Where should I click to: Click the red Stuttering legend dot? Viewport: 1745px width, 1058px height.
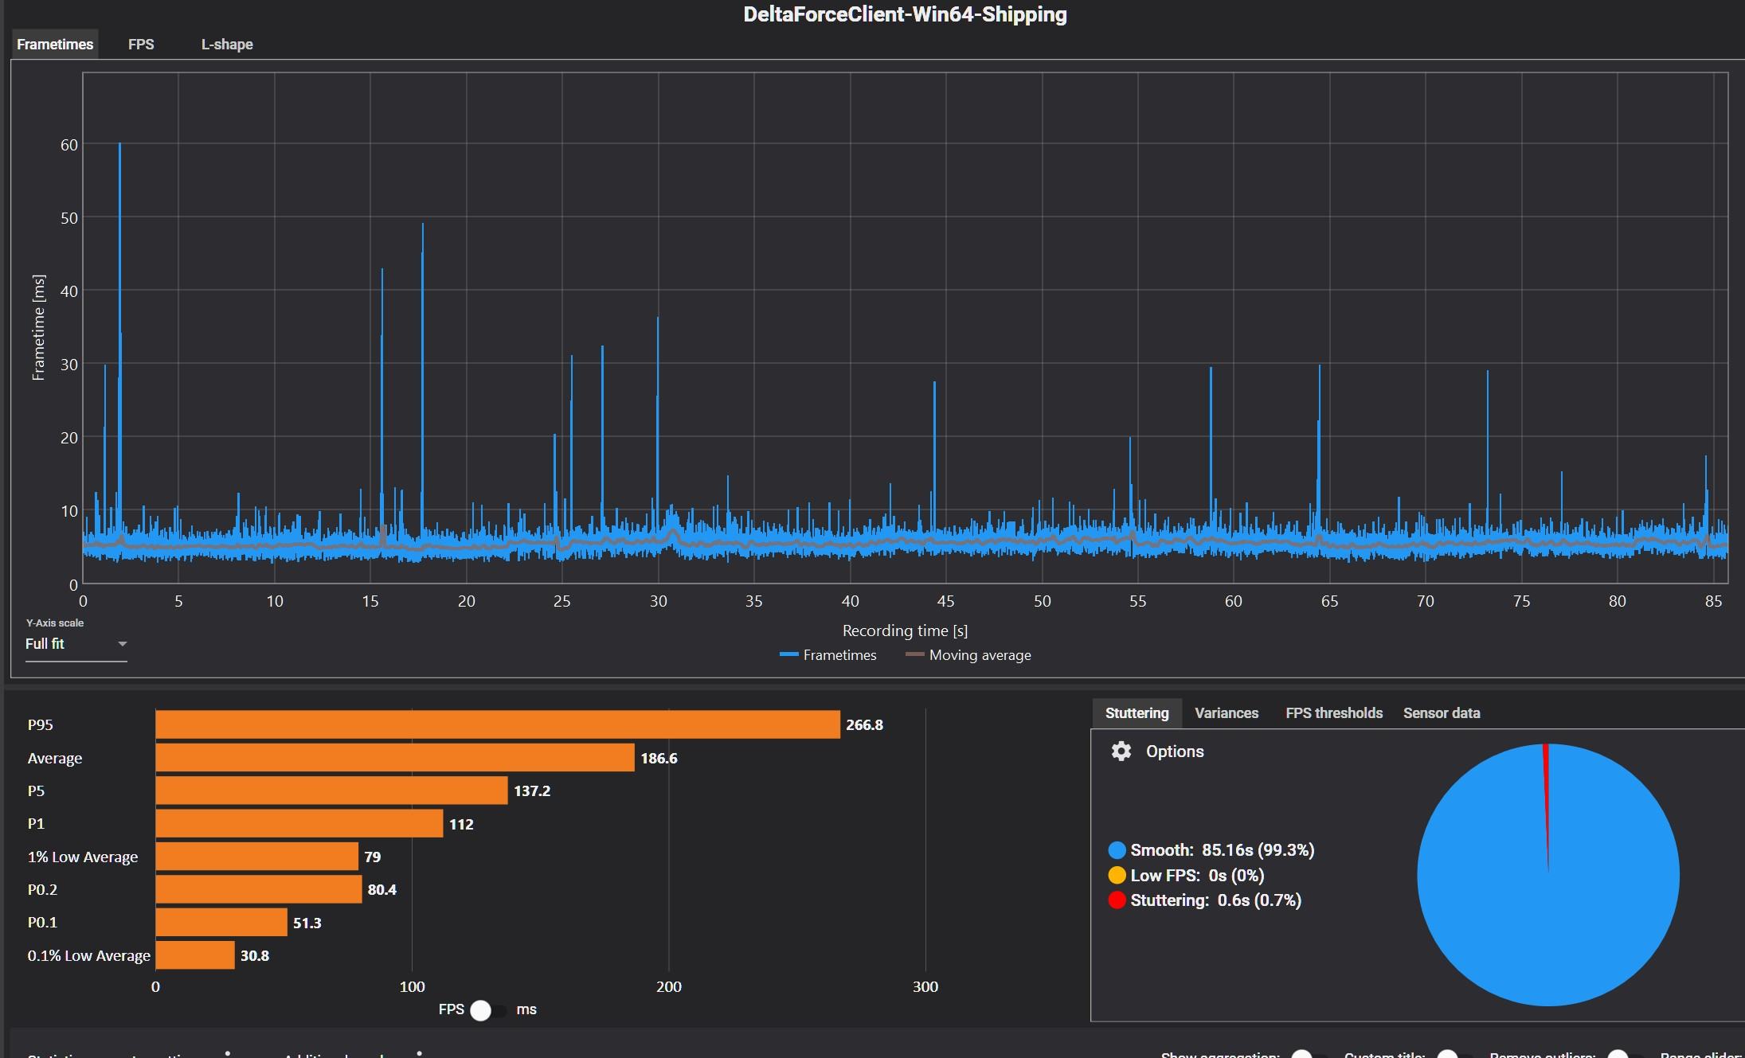[x=1117, y=900]
